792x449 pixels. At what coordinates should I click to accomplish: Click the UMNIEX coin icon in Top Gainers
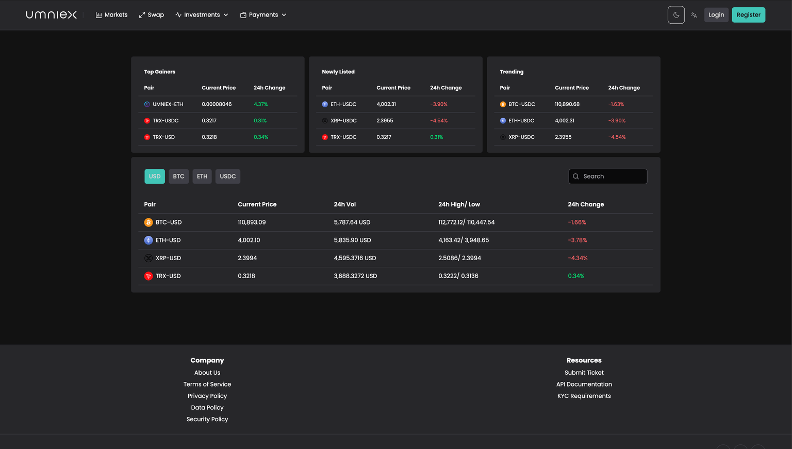pyautogui.click(x=146, y=104)
